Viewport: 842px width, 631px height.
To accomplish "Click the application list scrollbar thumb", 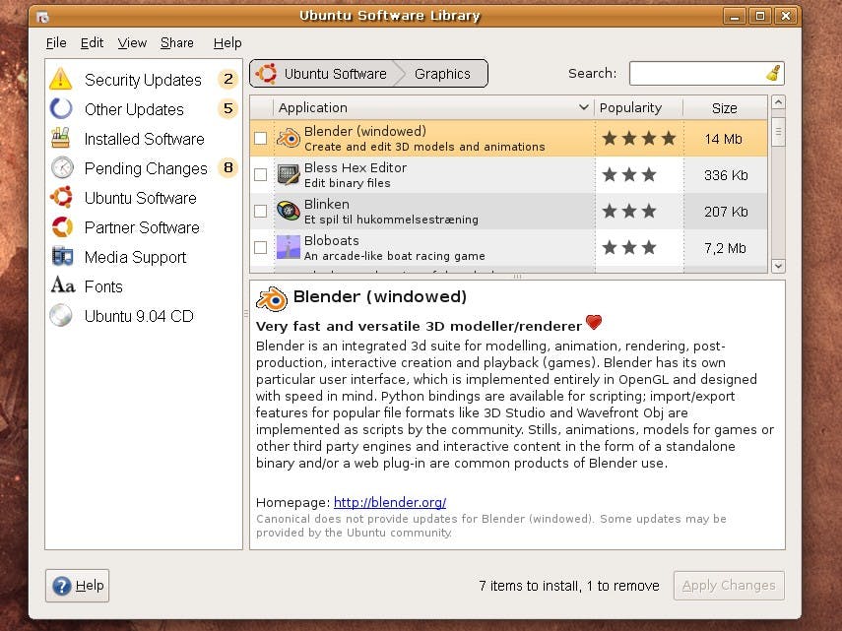I will (x=778, y=132).
